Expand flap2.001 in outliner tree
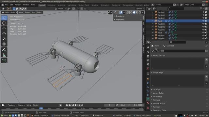The width and height of the screenshot is (209, 117). pos(153,24)
